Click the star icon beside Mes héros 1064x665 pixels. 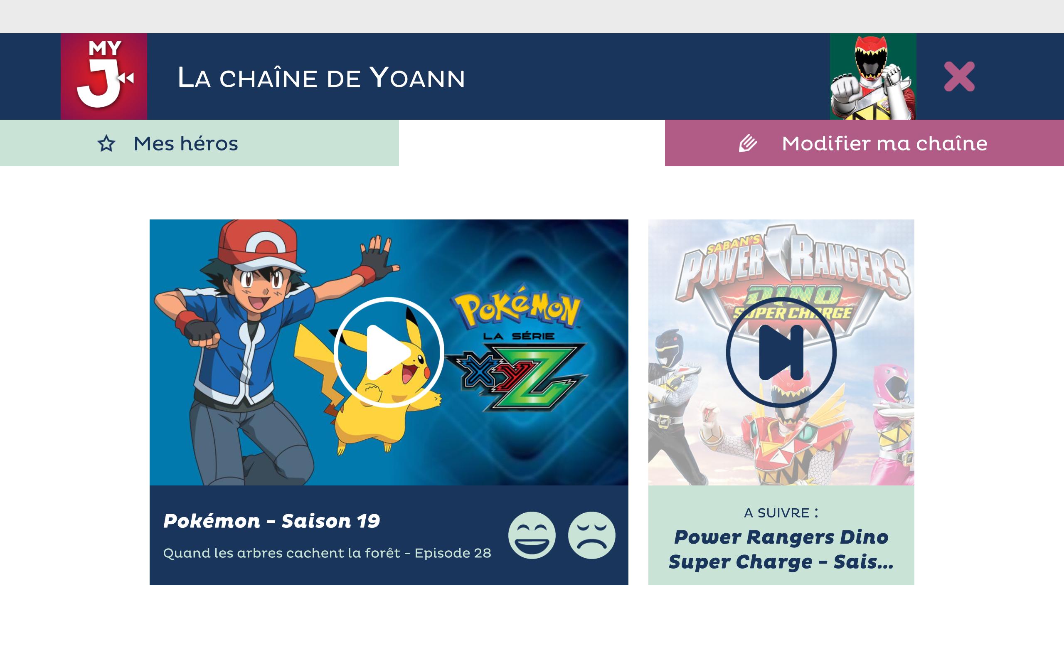coord(106,143)
